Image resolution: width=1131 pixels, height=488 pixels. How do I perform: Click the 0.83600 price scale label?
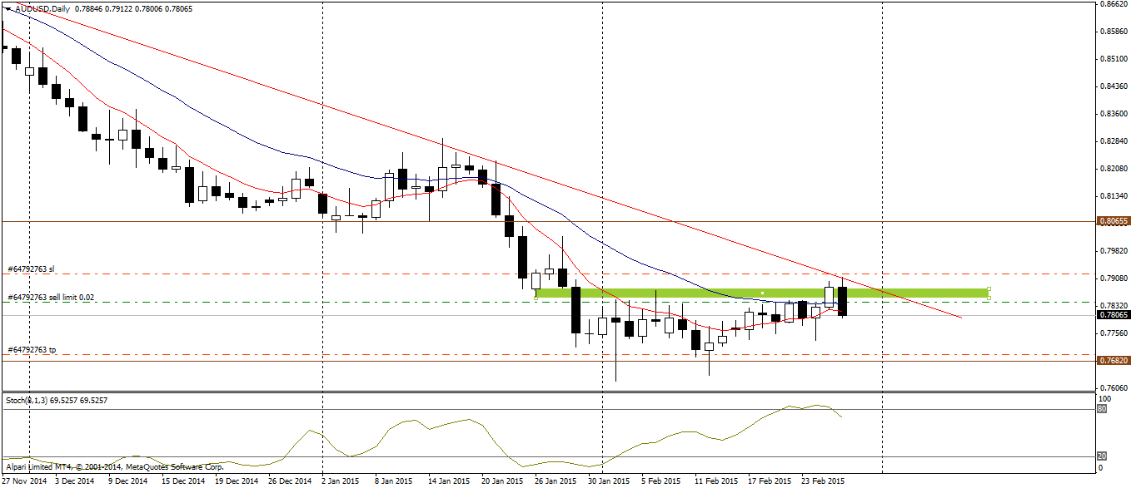(x=1114, y=113)
